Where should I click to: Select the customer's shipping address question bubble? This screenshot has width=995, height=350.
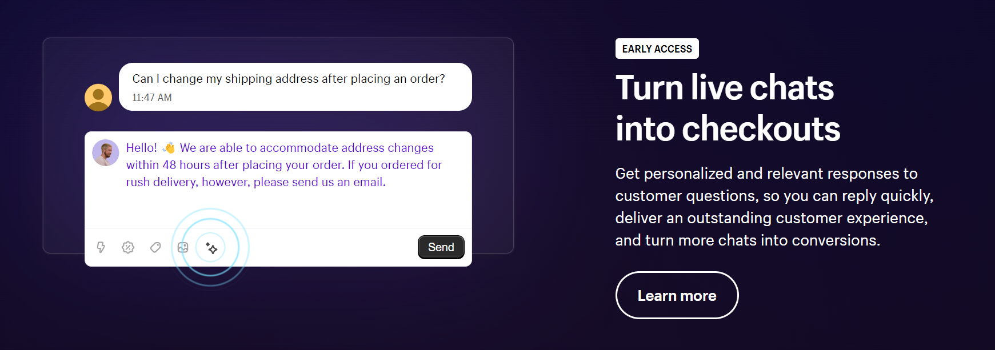coord(289,79)
